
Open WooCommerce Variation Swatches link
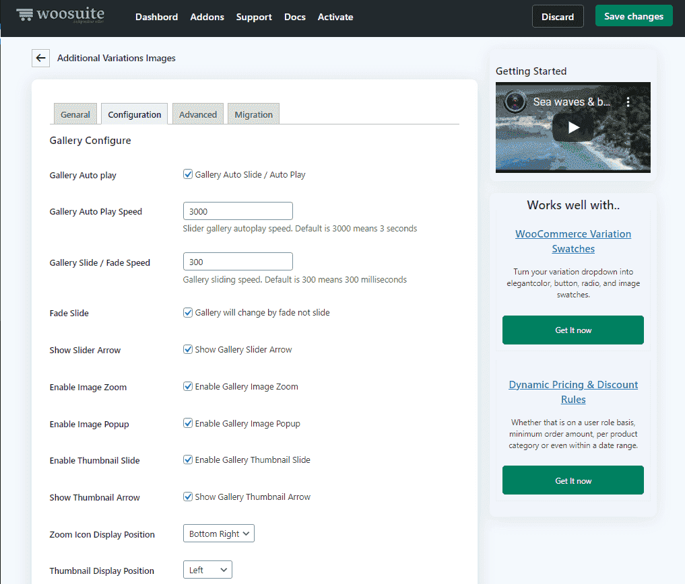[x=573, y=242]
